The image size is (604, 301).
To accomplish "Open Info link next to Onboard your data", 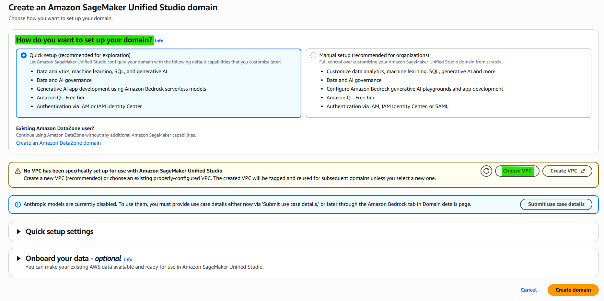I will pyautogui.click(x=128, y=259).
